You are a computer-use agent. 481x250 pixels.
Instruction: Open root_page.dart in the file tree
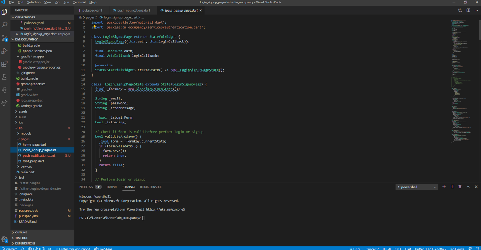point(33,161)
